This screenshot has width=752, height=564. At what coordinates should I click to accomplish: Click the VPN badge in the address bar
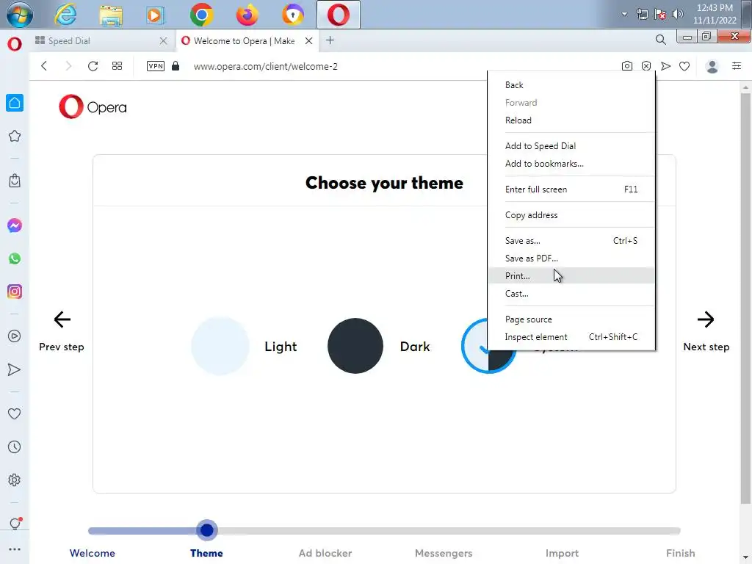(156, 66)
